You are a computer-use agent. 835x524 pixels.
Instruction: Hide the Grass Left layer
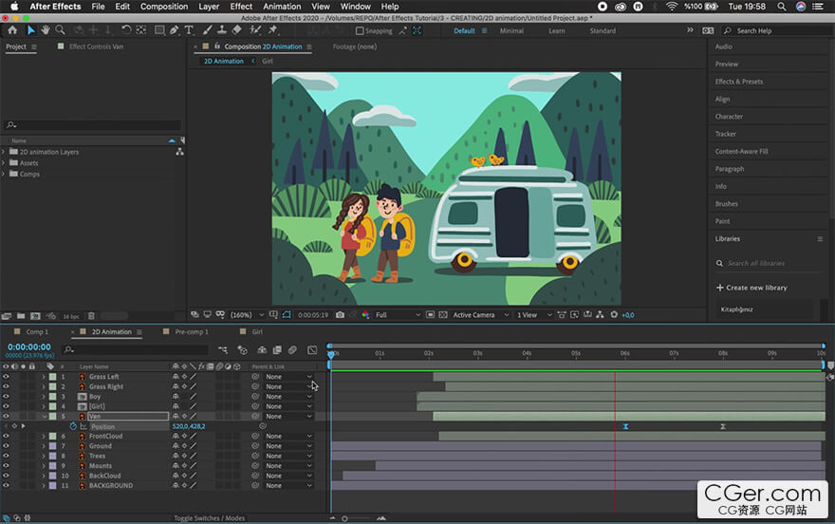click(x=6, y=377)
